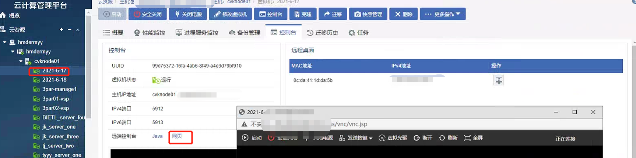
Task: Click the UUID value 99d75372-16fa-4ab6-8f49-a4e3d79bf910
Action: [x=197, y=66]
